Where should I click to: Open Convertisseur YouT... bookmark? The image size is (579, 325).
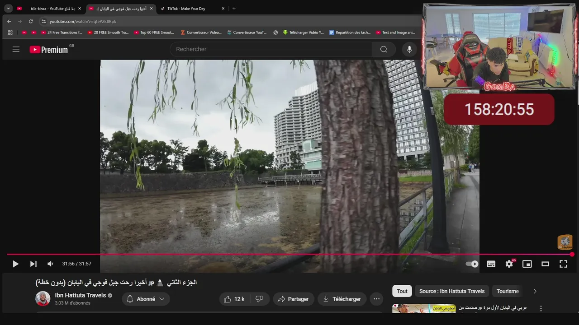(x=247, y=32)
